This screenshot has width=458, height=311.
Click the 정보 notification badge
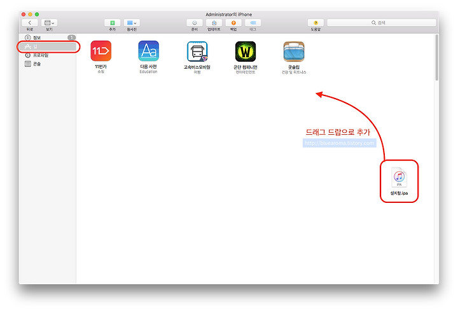(x=71, y=38)
